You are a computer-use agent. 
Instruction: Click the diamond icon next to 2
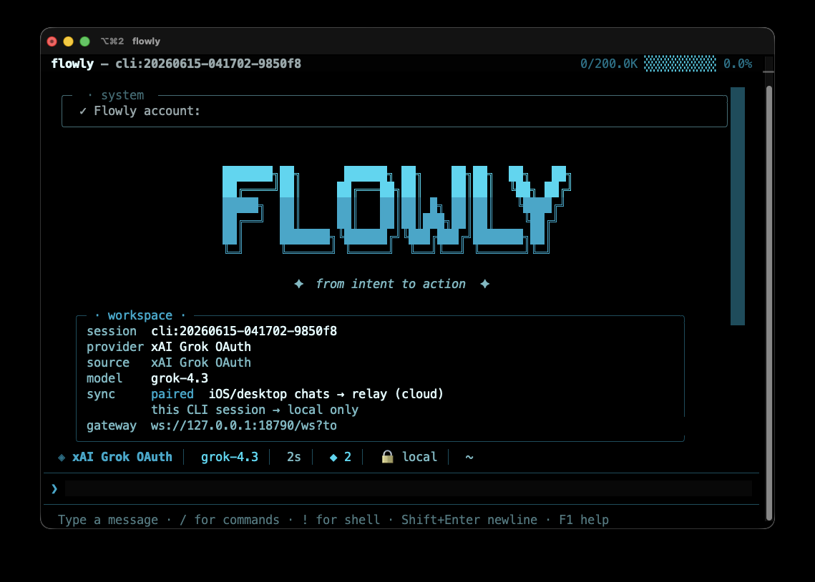[x=333, y=458]
